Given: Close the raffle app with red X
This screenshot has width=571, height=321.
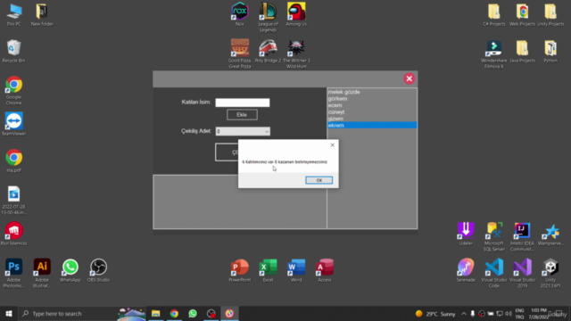Looking at the screenshot, I should [x=409, y=78].
